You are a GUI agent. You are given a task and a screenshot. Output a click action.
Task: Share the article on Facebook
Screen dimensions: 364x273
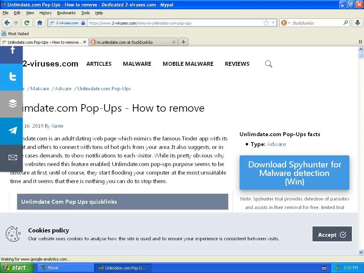pos(11,55)
